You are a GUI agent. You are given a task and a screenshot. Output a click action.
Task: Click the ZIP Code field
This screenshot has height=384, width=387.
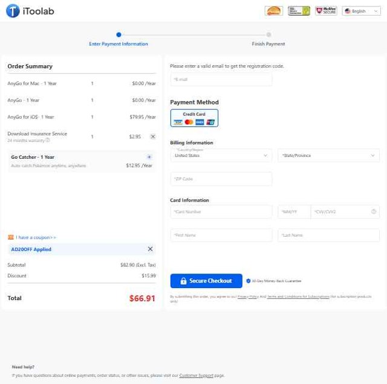(221, 179)
